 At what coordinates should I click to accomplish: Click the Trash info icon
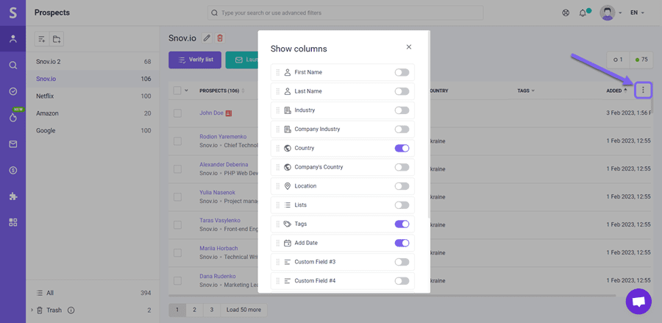pyautogui.click(x=71, y=310)
